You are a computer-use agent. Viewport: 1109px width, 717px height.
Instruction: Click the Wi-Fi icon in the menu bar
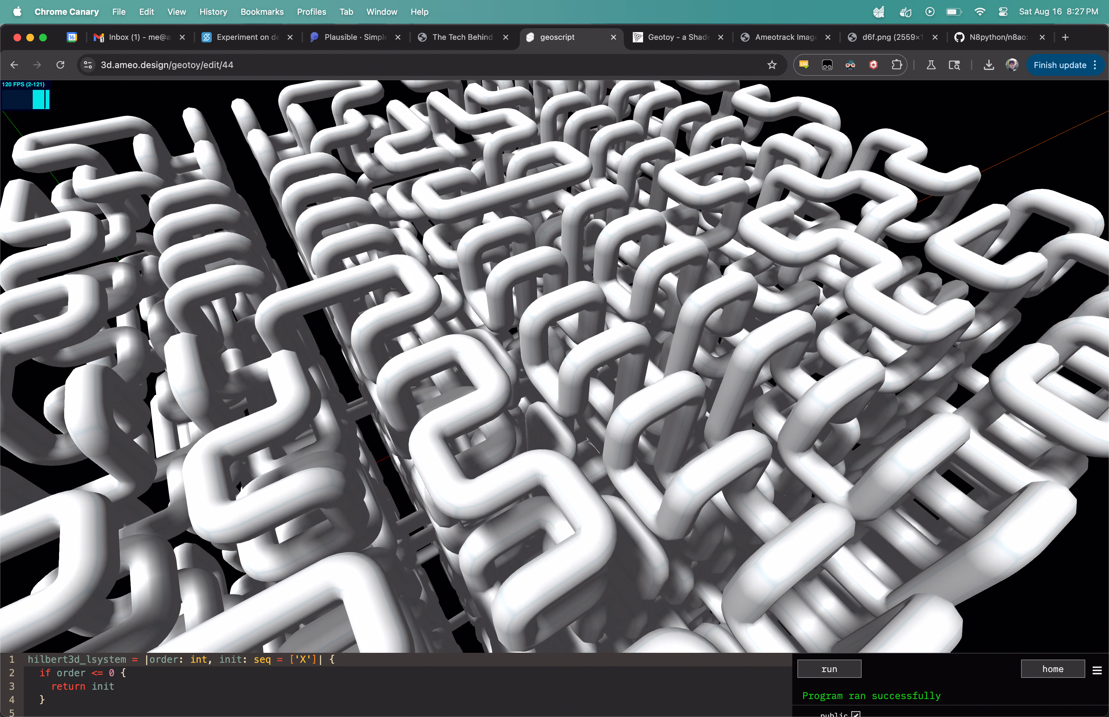pyautogui.click(x=980, y=12)
